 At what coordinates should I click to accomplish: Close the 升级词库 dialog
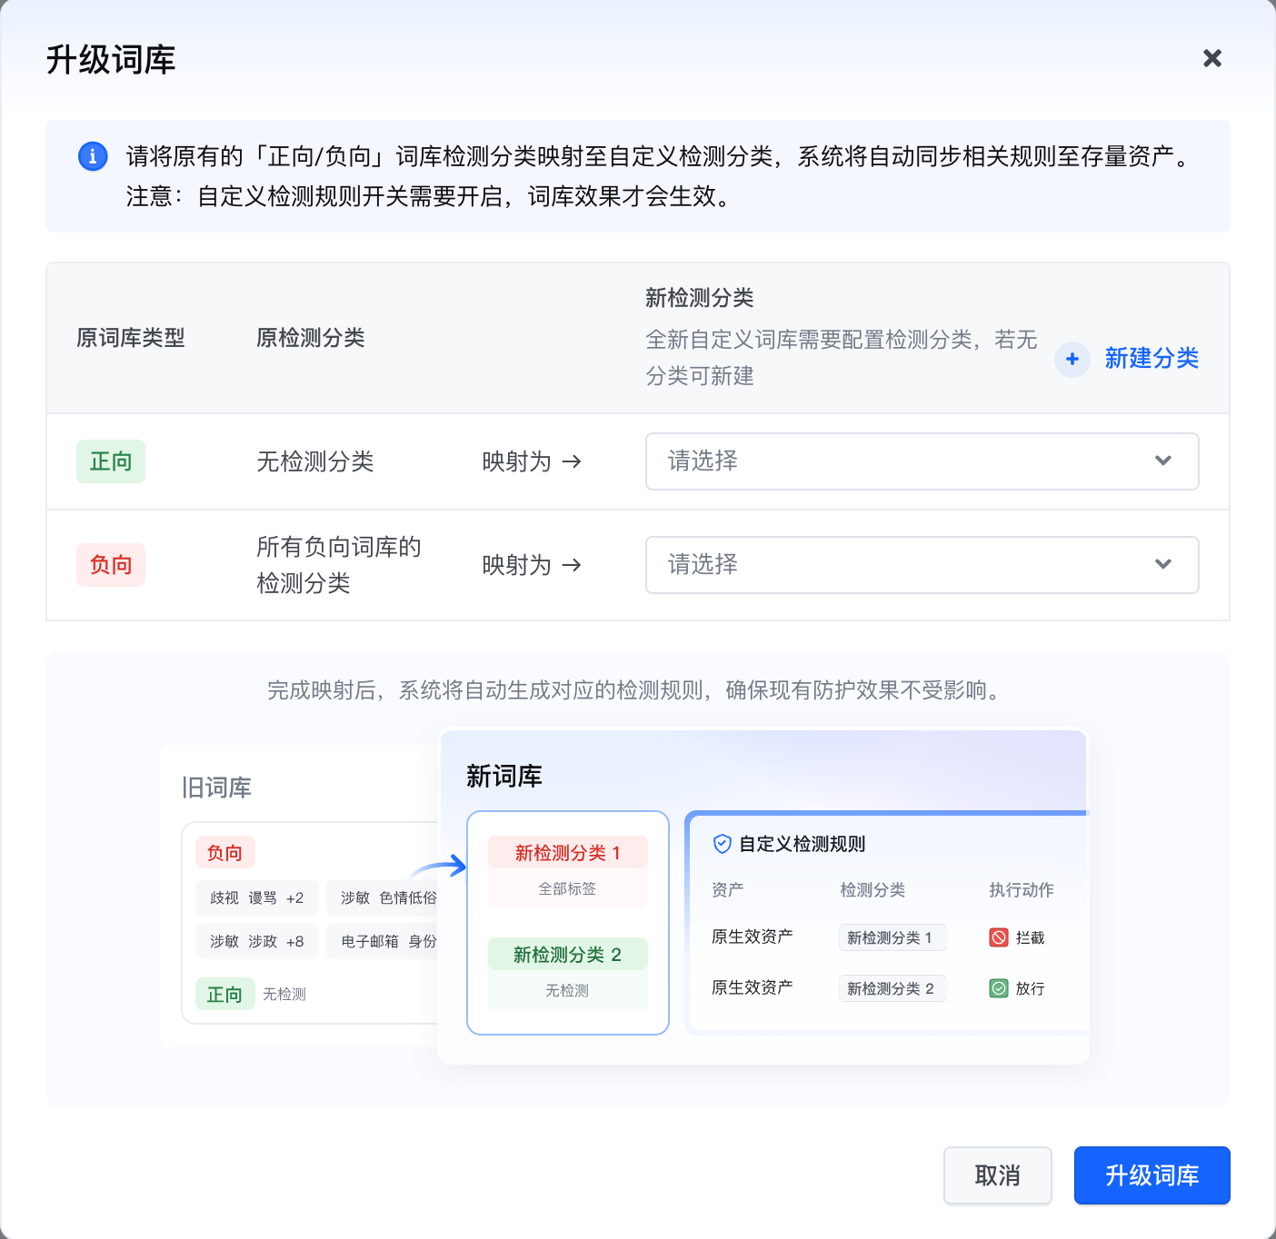click(1211, 58)
